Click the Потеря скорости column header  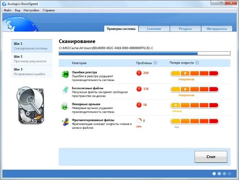click(182, 63)
